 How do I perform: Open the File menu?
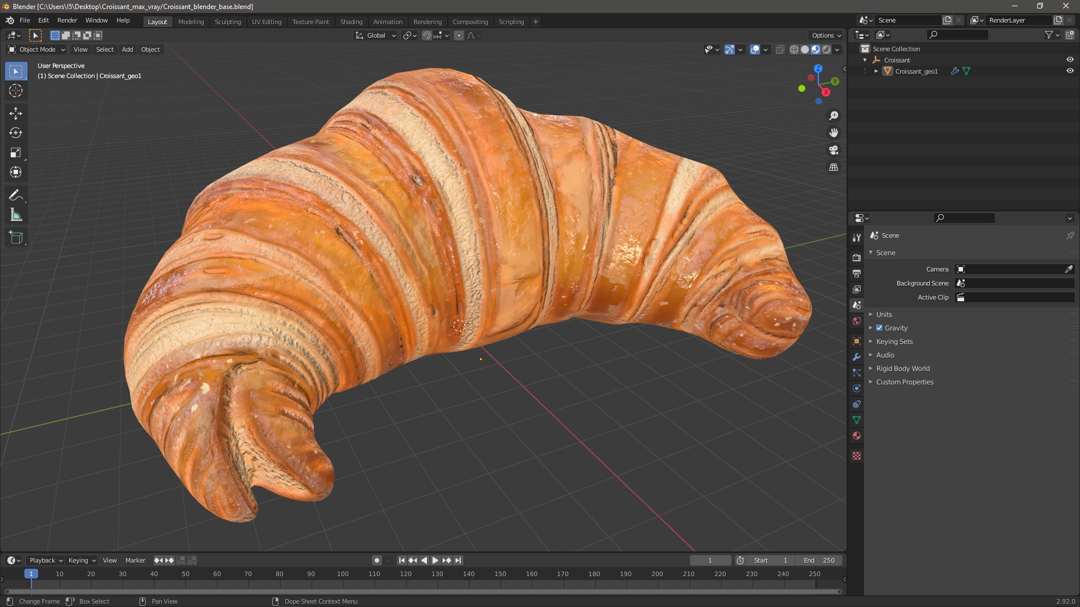point(25,20)
